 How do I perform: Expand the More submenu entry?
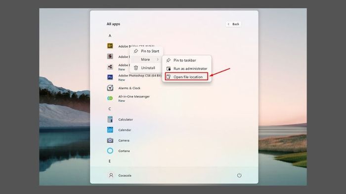pos(146,60)
